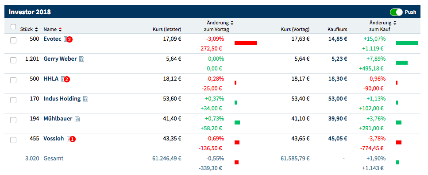The width and height of the screenshot is (428, 175).
Task: Tick the checkbox for Mühlbauer row
Action: point(13,120)
